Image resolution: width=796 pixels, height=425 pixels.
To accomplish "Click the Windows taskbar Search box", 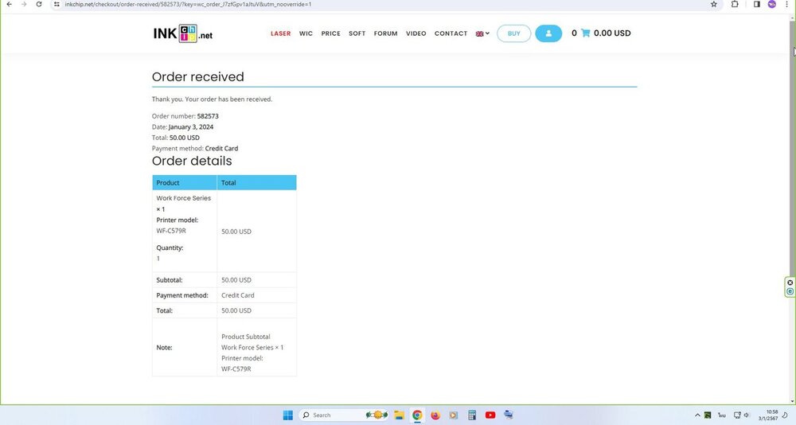I will pos(330,415).
